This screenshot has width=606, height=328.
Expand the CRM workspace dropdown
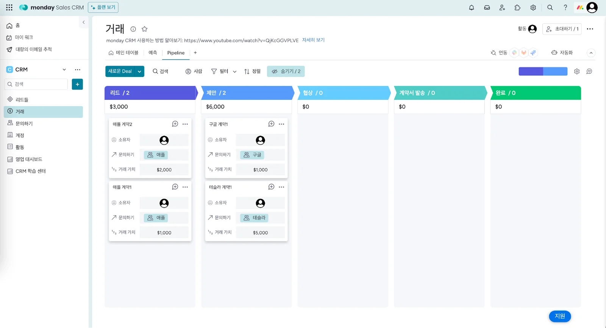[64, 70]
